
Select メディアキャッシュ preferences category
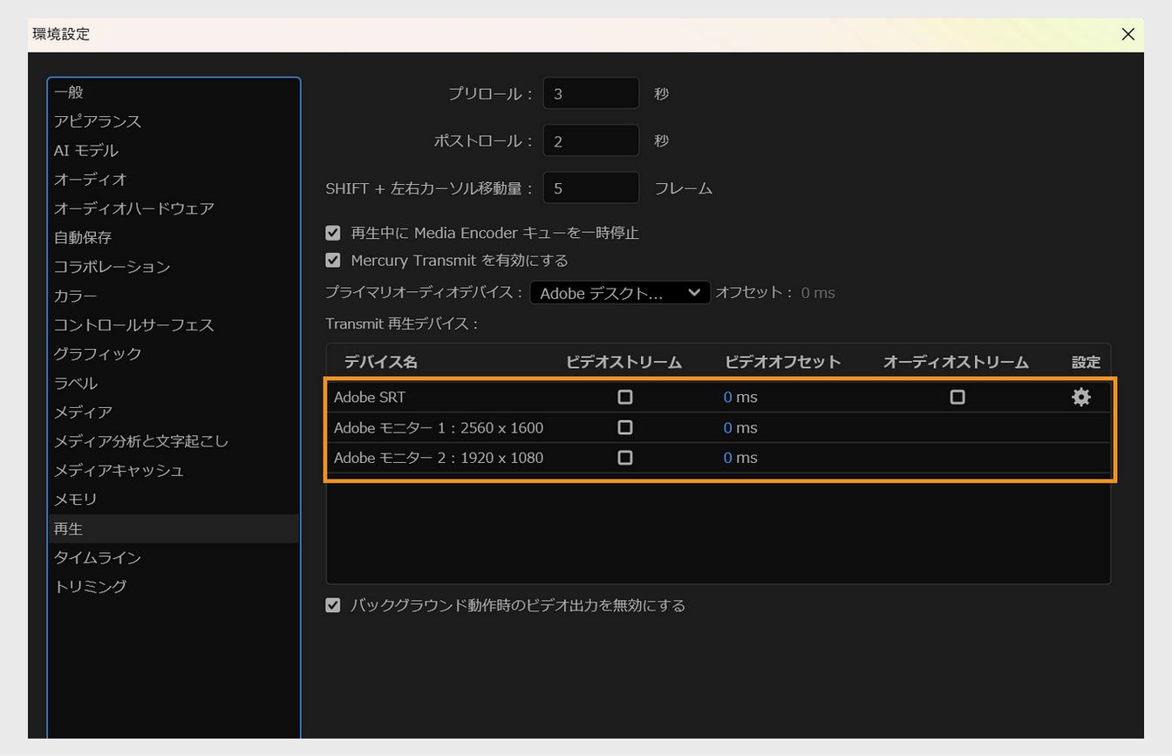click(x=174, y=470)
